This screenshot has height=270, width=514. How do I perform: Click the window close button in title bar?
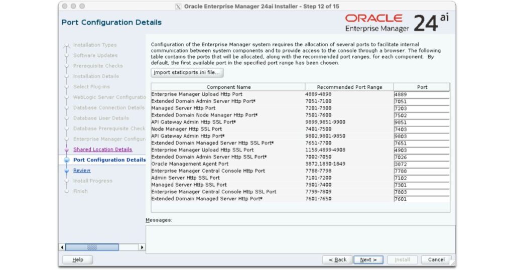(x=65, y=6)
